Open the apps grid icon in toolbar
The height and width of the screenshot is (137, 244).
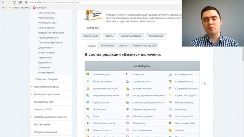tap(20, 2)
